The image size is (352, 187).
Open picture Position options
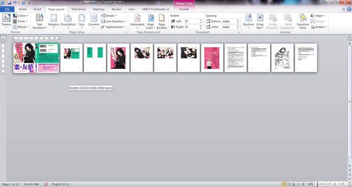pos(249,21)
